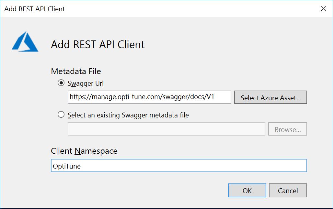Click the Client Namespace text box
This screenshot has height=209, width=333.
179,165
